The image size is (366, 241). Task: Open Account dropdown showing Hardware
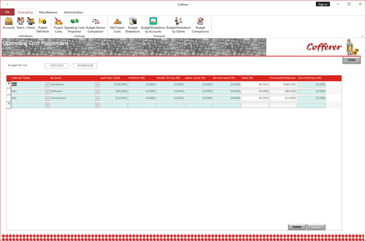pyautogui.click(x=97, y=85)
